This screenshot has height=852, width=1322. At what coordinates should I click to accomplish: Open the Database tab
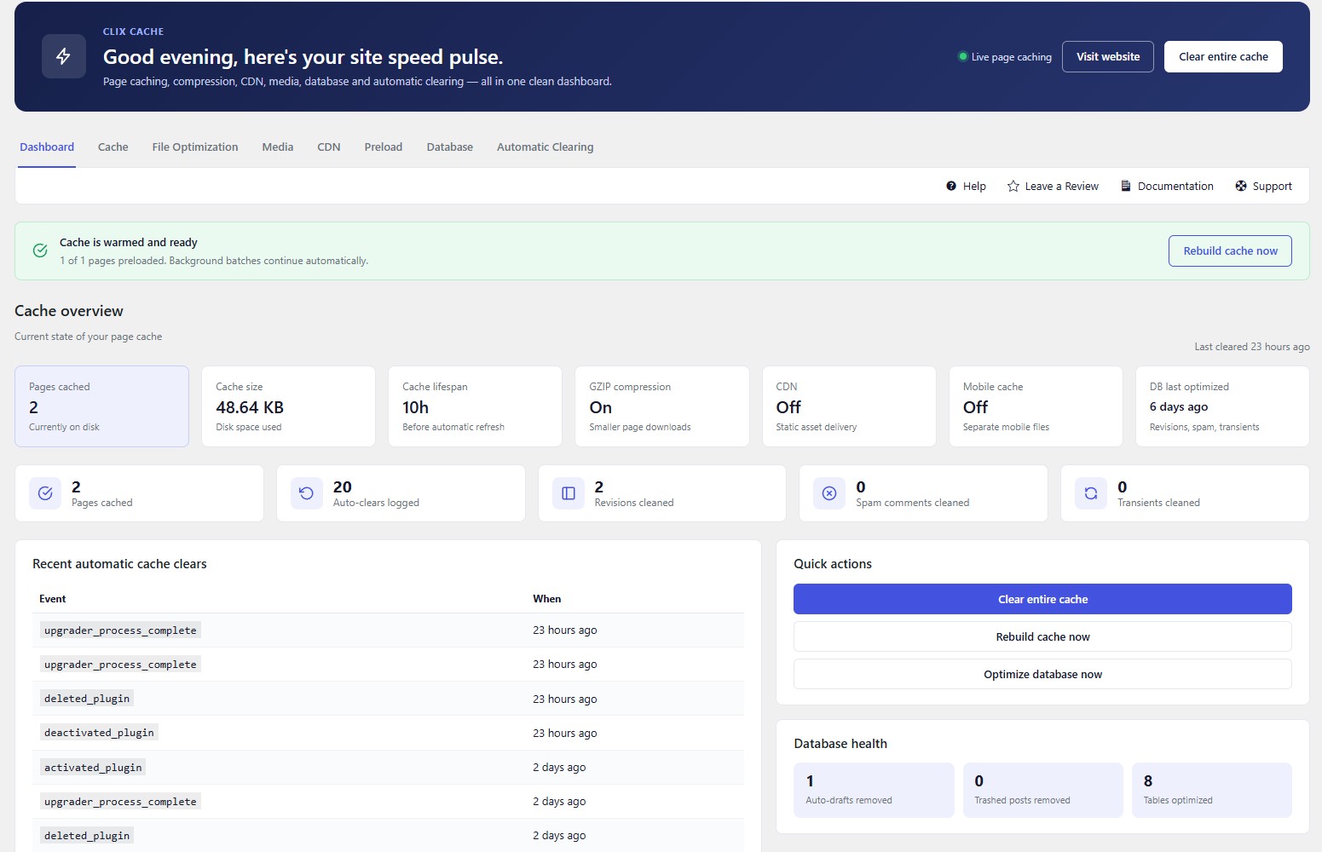tap(450, 147)
